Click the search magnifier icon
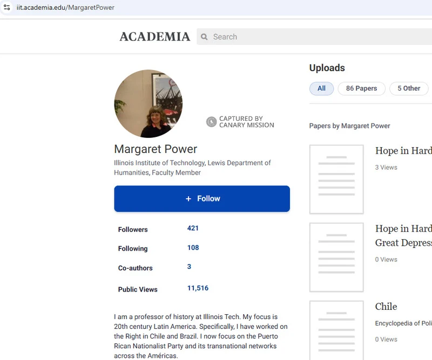The width and height of the screenshot is (432, 360). click(205, 37)
